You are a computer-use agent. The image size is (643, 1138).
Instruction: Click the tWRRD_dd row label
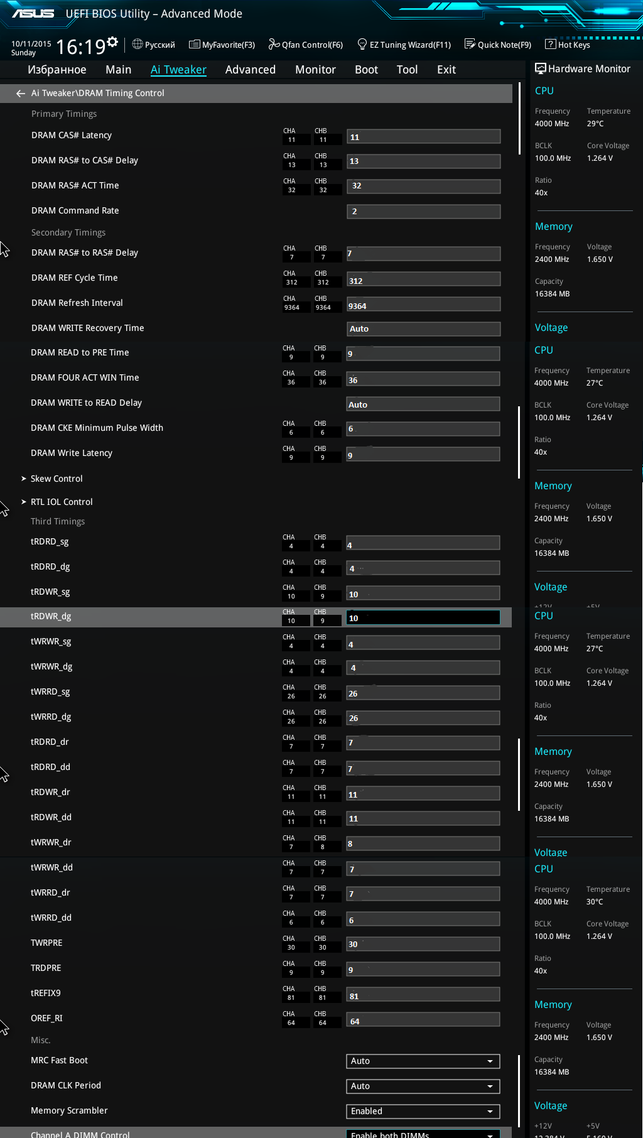point(51,918)
